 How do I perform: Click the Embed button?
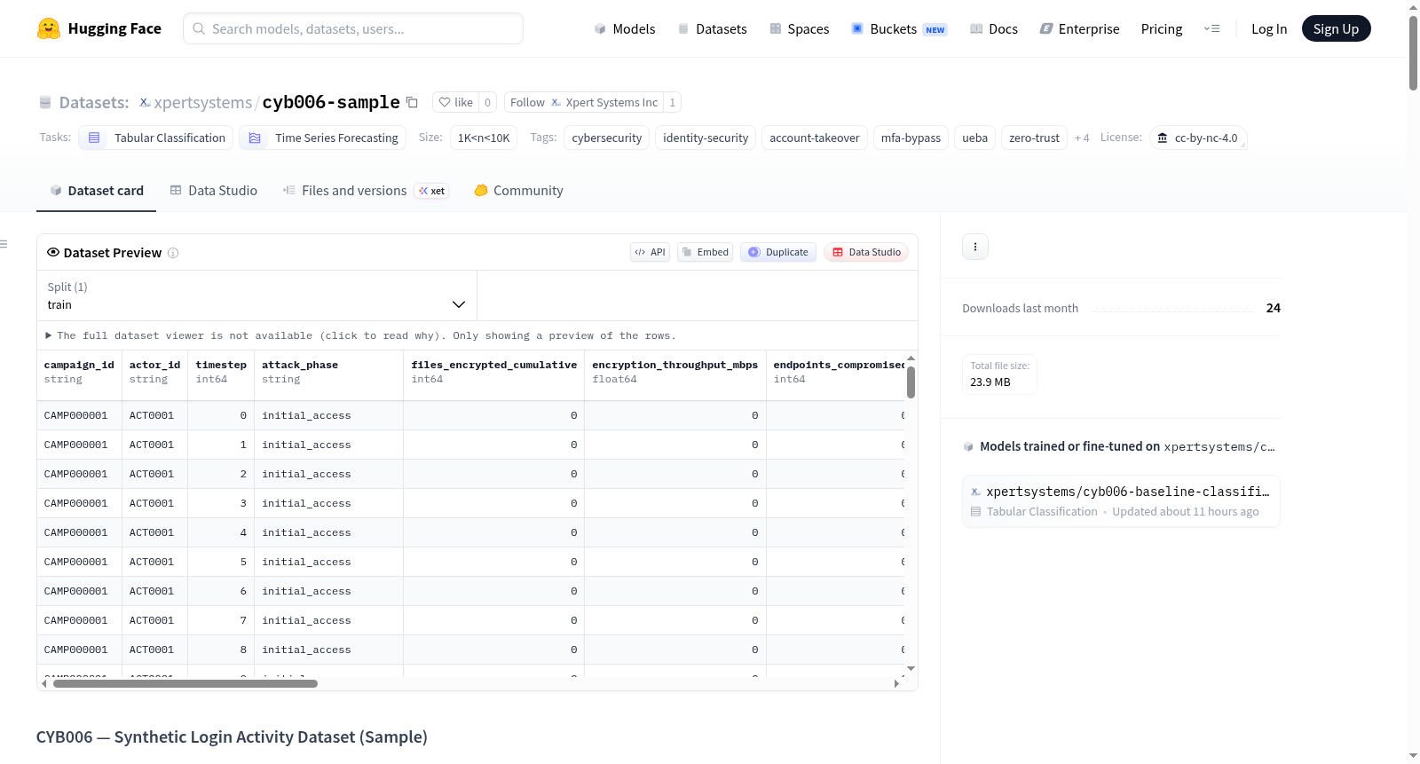click(706, 252)
